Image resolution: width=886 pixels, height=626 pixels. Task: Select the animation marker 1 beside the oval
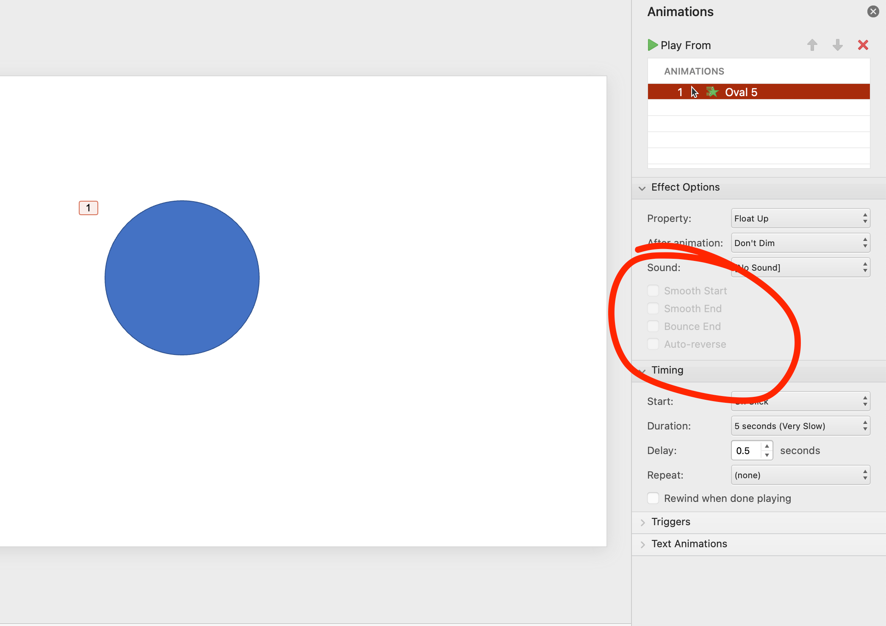coord(89,208)
